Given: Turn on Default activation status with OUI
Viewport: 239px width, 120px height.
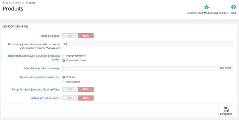Looking at the screenshot, I should click(70, 98).
